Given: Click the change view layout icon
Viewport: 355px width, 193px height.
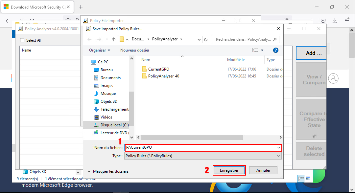Looking at the screenshot, I should (255, 50).
